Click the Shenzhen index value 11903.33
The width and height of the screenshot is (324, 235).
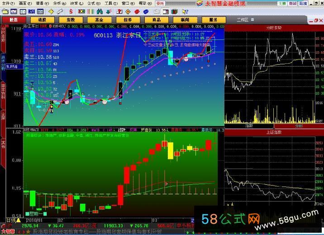(x=113, y=226)
